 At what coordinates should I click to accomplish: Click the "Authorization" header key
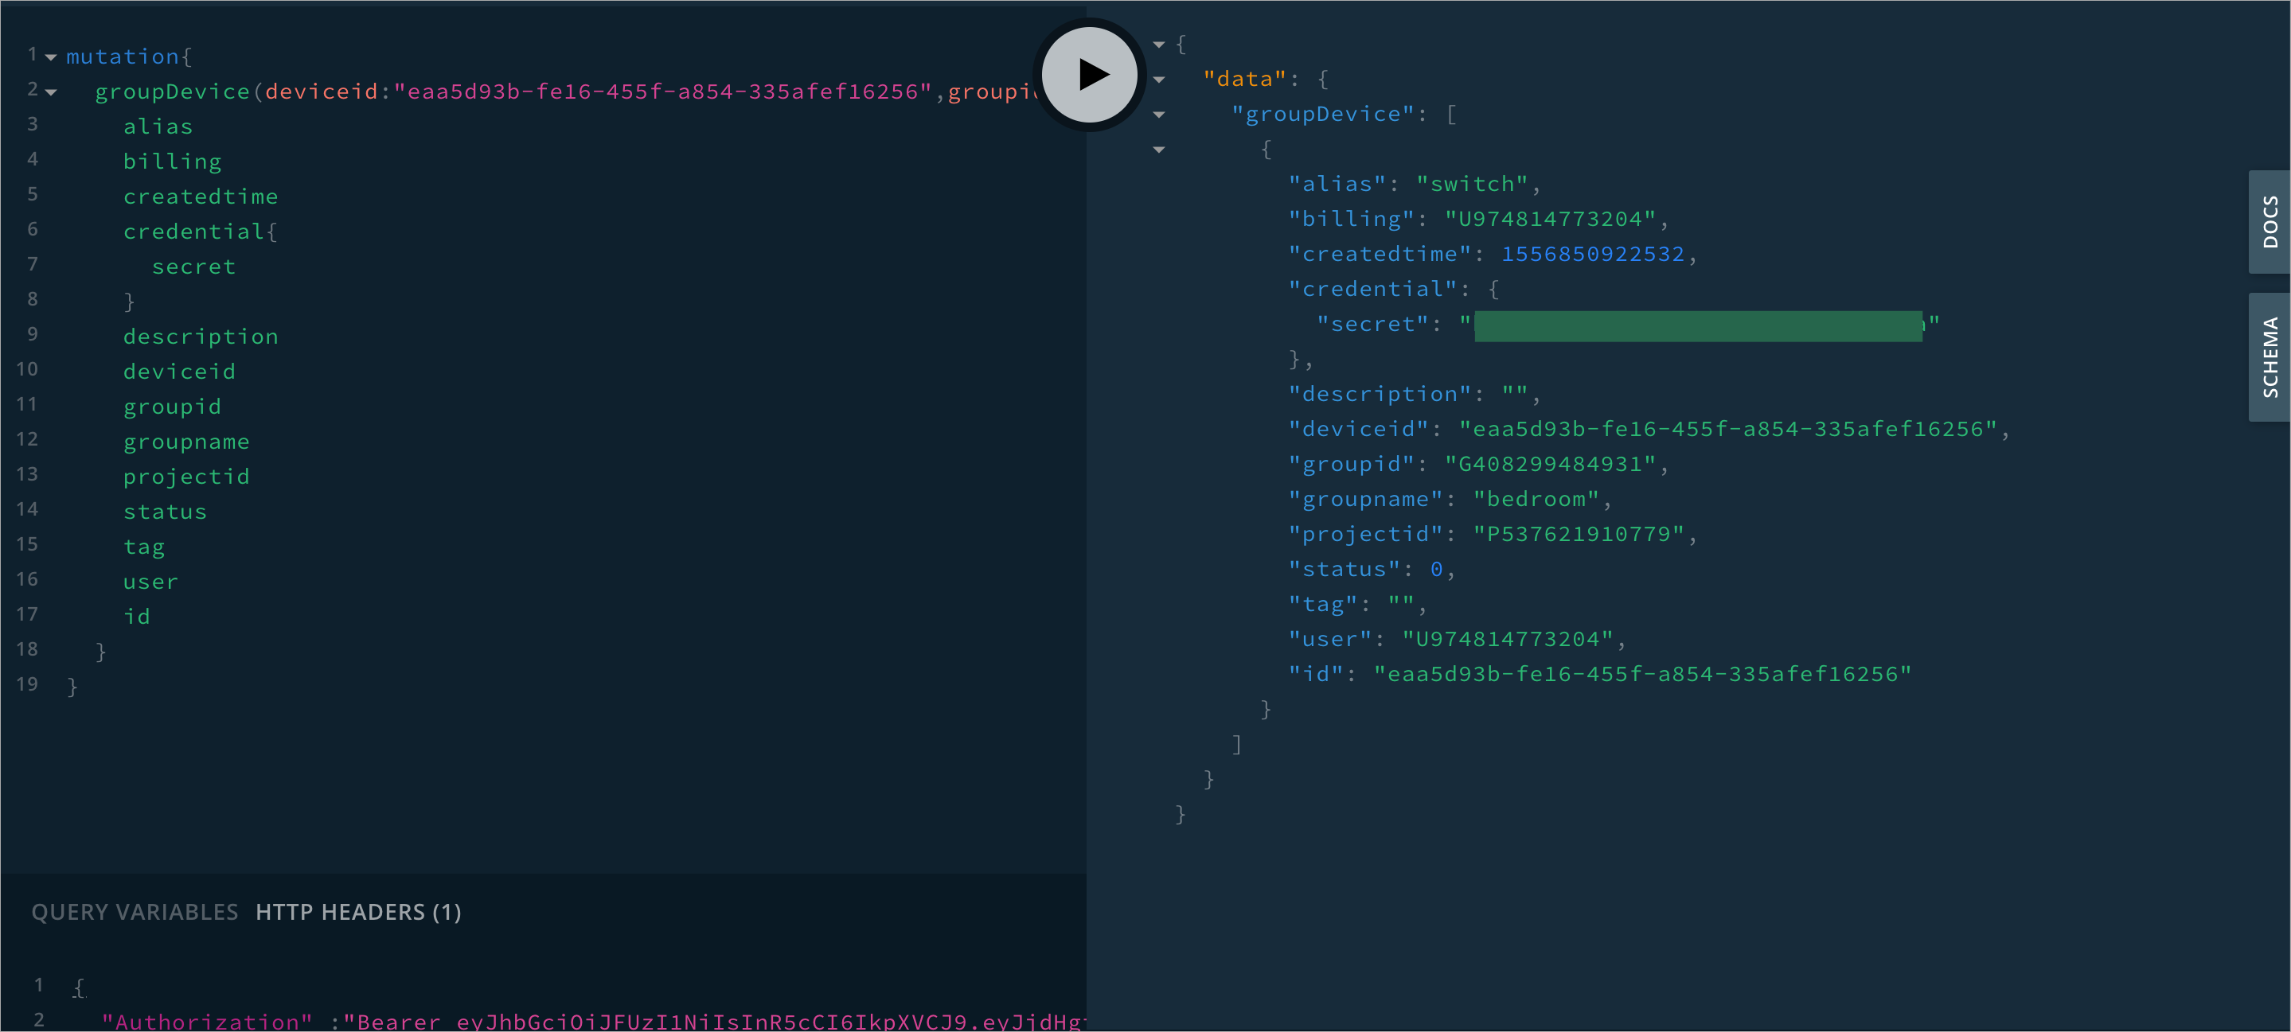tap(207, 1022)
